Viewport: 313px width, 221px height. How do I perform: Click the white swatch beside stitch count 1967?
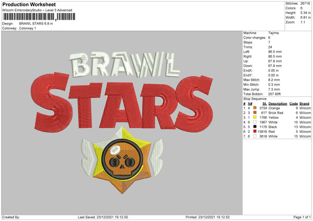point(255,122)
